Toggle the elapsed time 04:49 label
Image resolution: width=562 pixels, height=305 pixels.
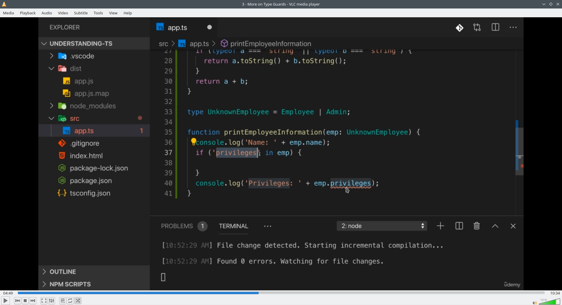click(8, 293)
